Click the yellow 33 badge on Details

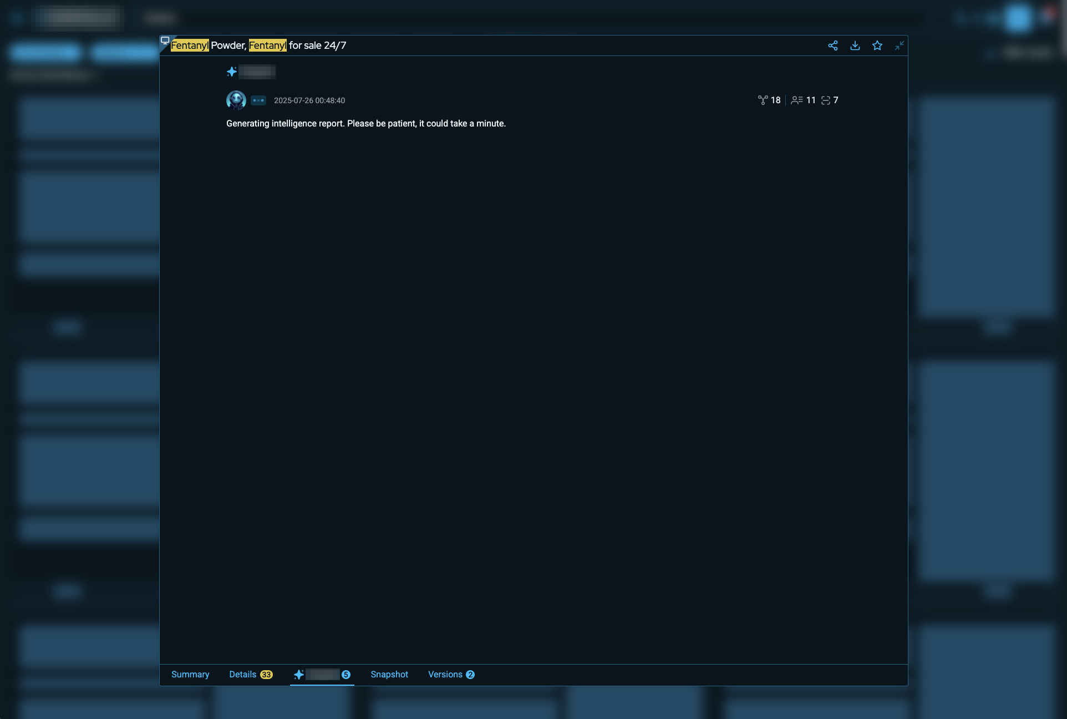click(266, 675)
